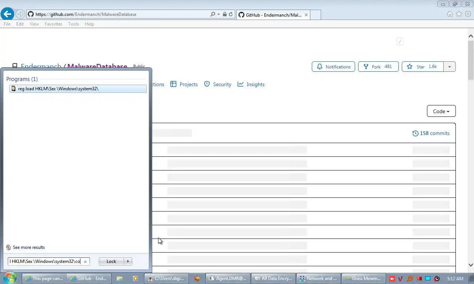Click the orange fish icon in taskbar
Viewport: 474px width, 284px height.
pyautogui.click(x=197, y=278)
